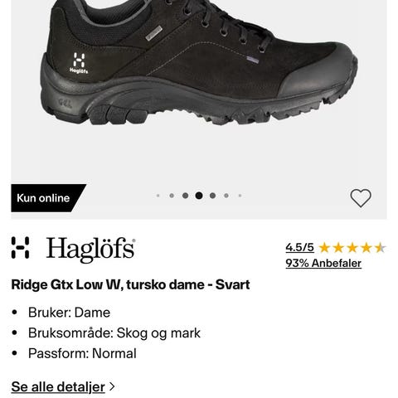Jump to the last carousel image dot

(240, 196)
